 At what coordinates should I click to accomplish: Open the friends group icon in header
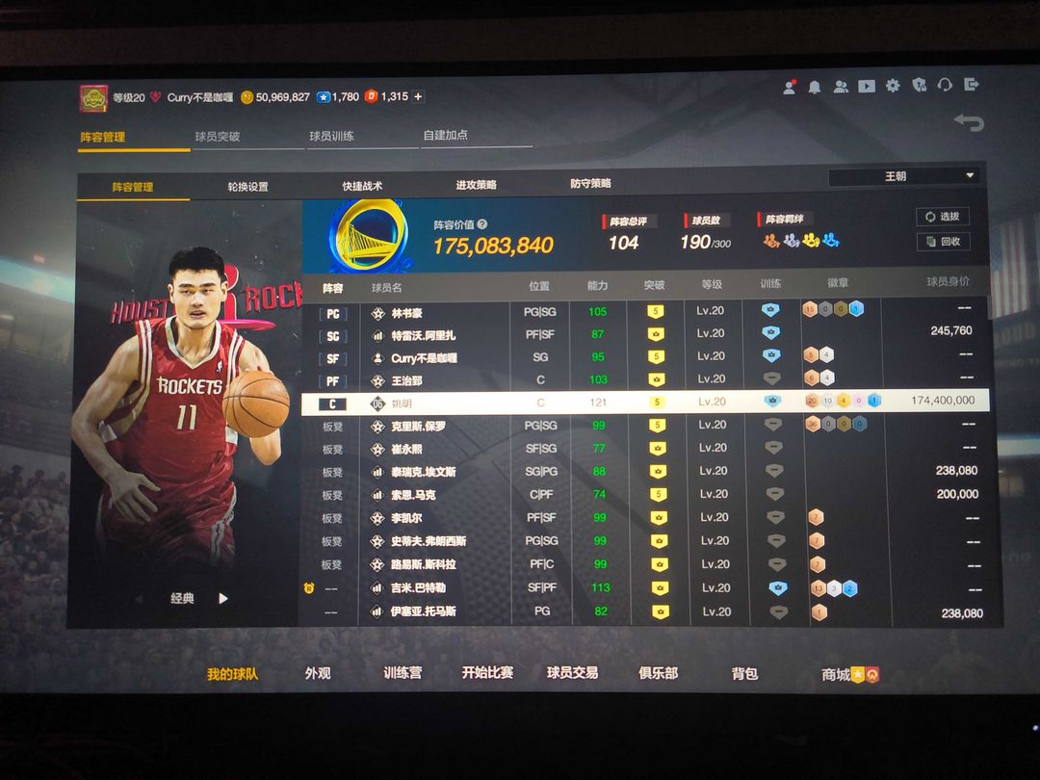coord(841,87)
